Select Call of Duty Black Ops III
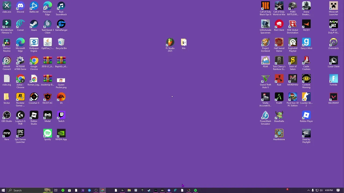The image size is (344, 193). [266, 9]
